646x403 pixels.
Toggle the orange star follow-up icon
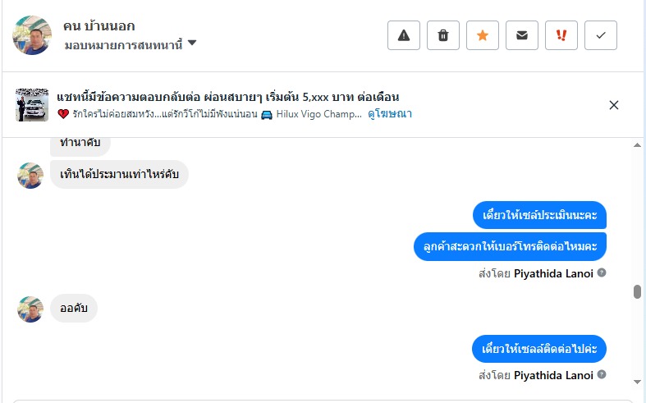483,35
